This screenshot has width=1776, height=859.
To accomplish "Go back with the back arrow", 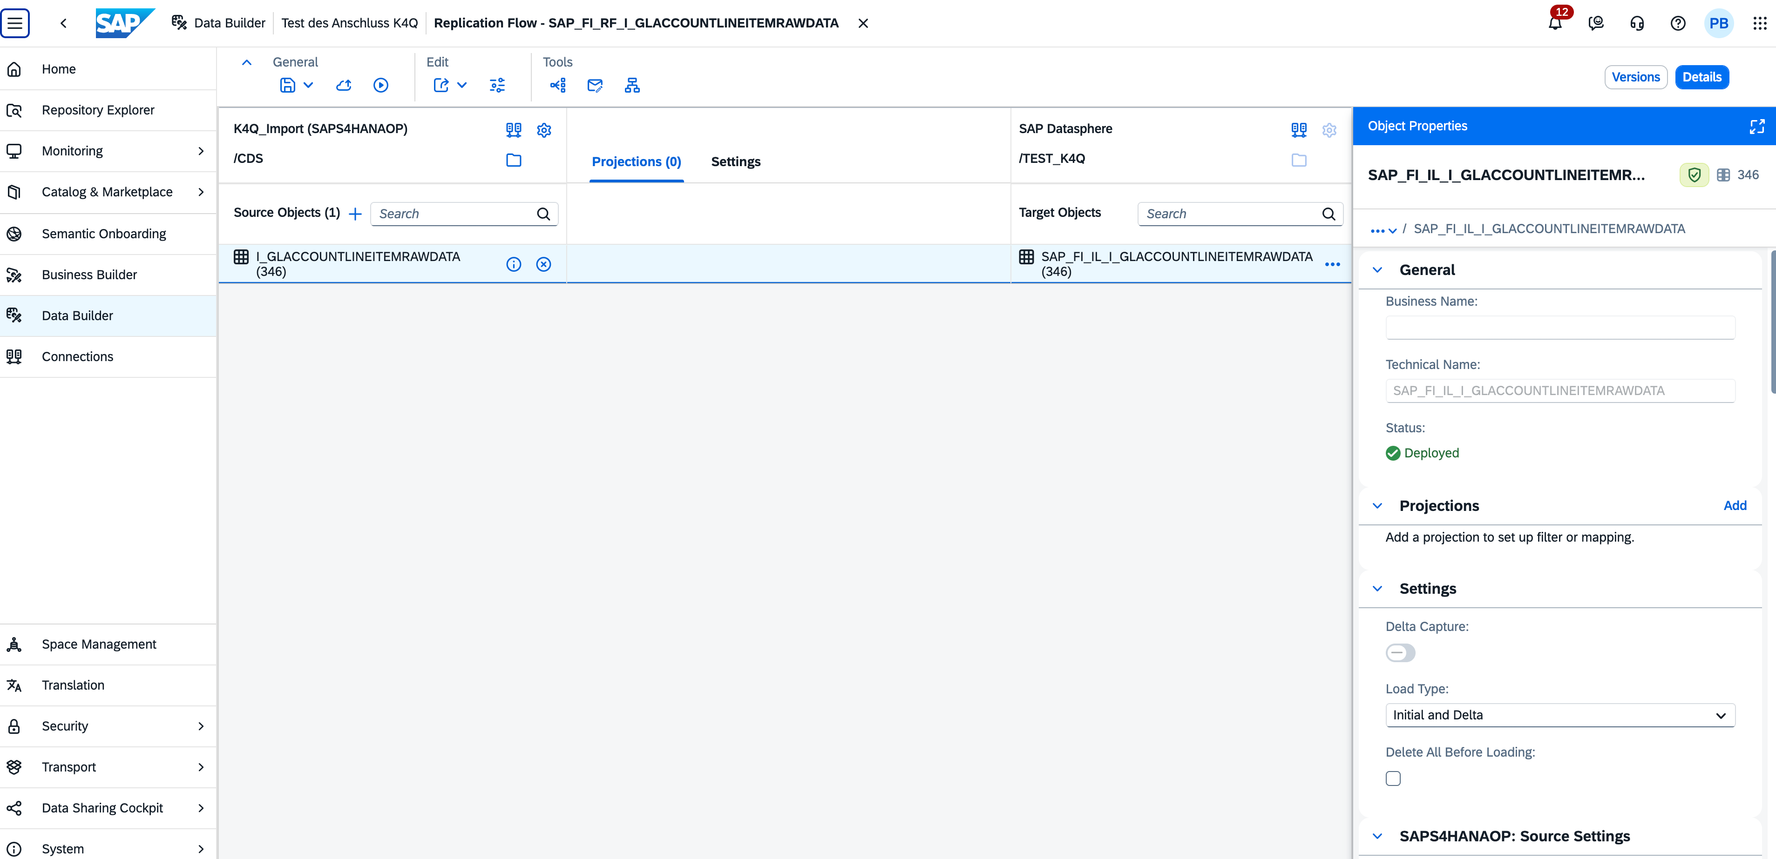I will coord(63,23).
